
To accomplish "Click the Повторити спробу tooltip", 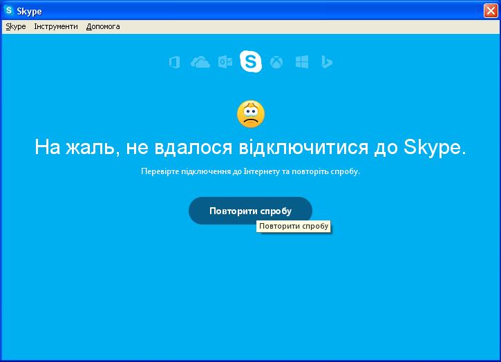I will coord(294,226).
